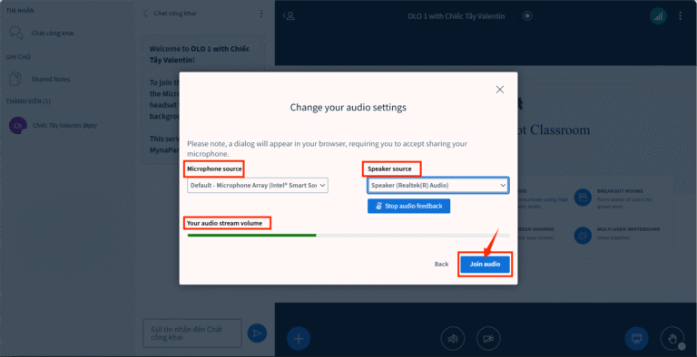Image resolution: width=697 pixels, height=357 pixels.
Task: Click the Shared Notes document icon
Action: (15, 79)
